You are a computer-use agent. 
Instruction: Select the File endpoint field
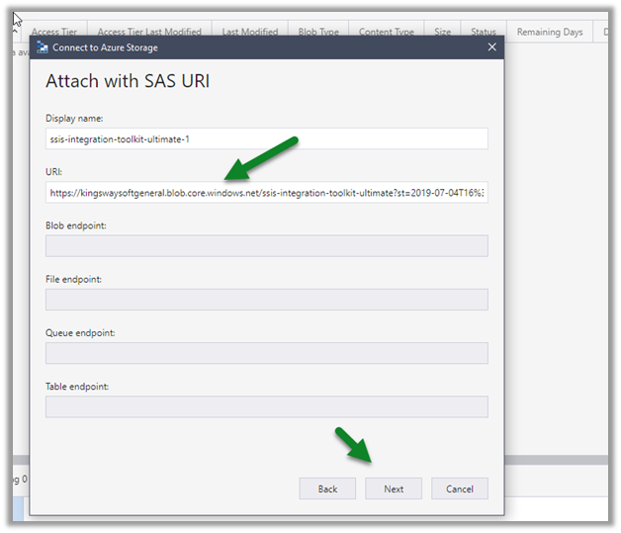[x=266, y=300]
